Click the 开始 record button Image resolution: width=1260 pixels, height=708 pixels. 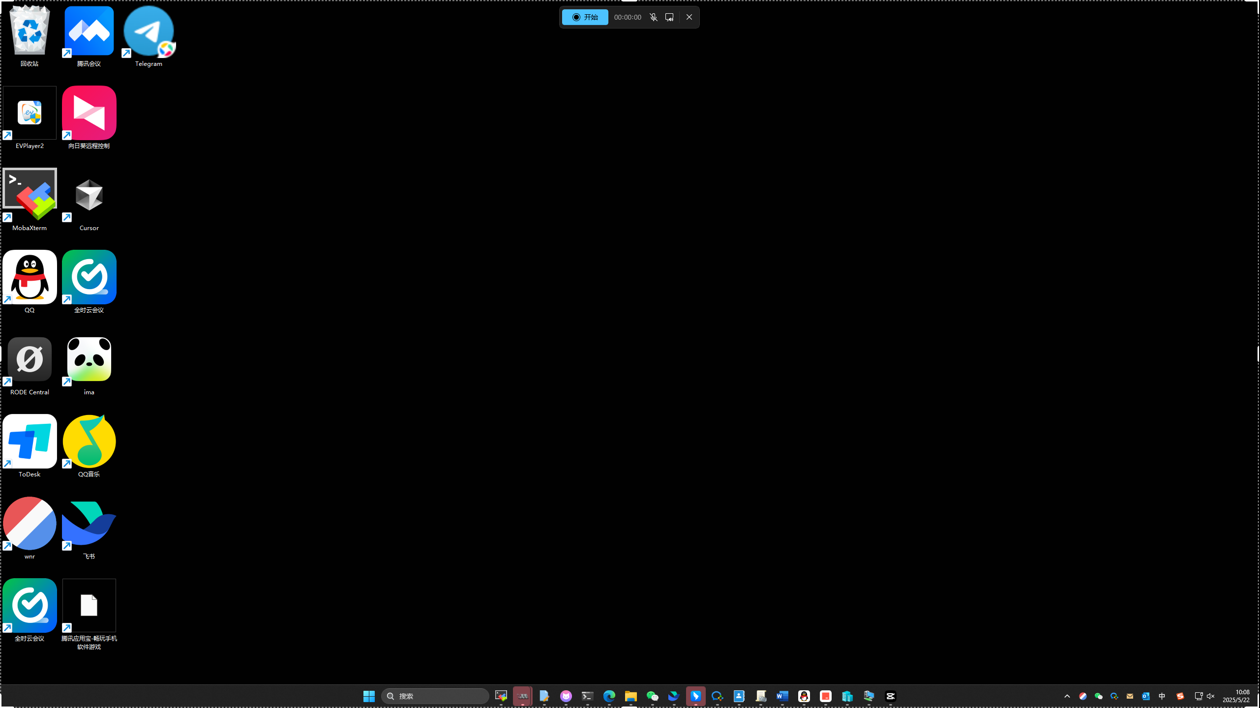tap(585, 17)
